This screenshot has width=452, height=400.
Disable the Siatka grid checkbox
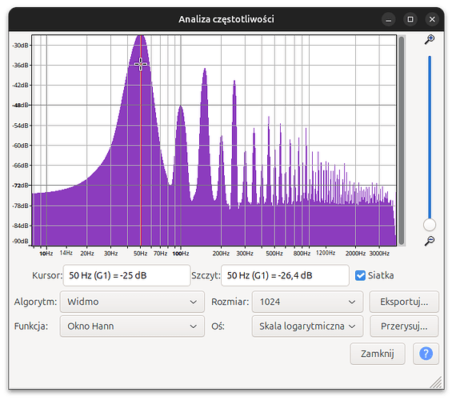tap(360, 275)
